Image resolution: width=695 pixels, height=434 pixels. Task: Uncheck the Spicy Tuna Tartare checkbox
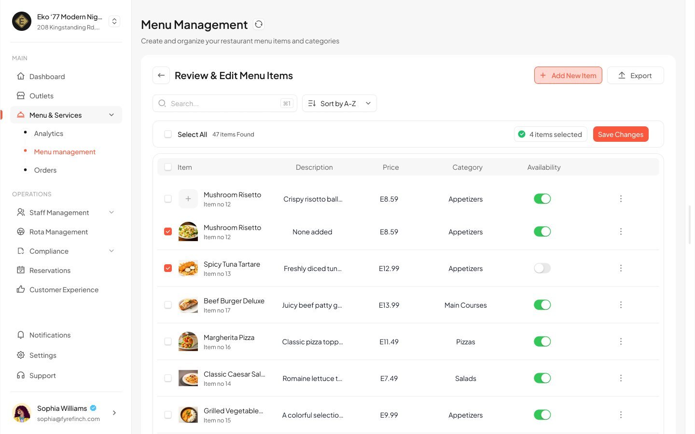[168, 268]
